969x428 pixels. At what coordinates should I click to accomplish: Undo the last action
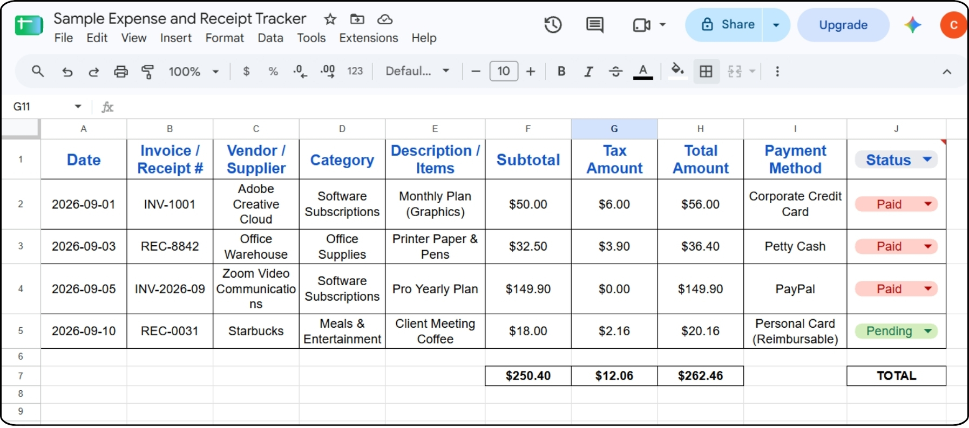[x=67, y=72]
